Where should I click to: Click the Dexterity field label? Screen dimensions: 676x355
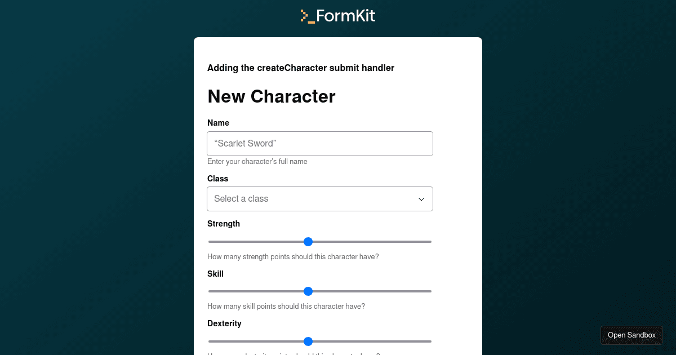pyautogui.click(x=224, y=323)
